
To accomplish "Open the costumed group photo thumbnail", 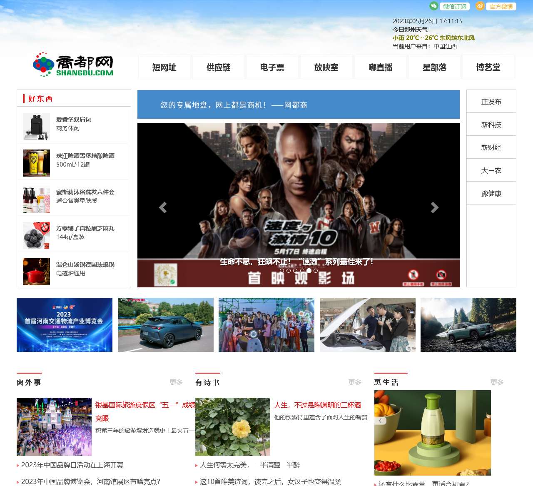I will point(266,325).
